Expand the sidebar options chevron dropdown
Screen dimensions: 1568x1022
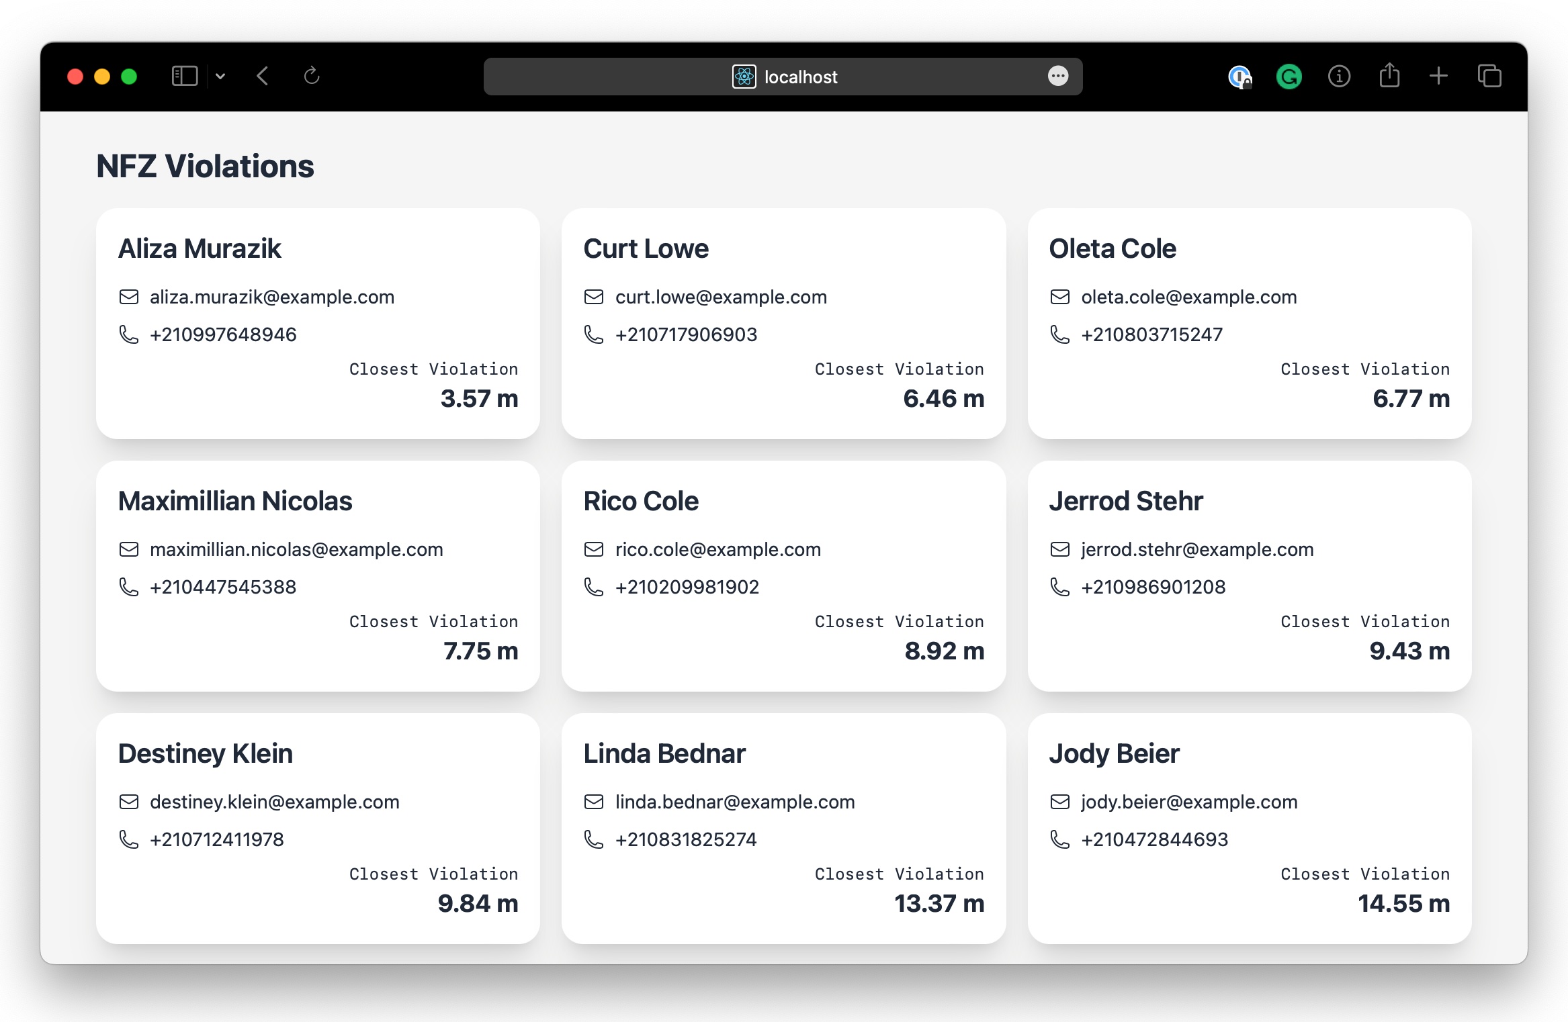(x=220, y=77)
